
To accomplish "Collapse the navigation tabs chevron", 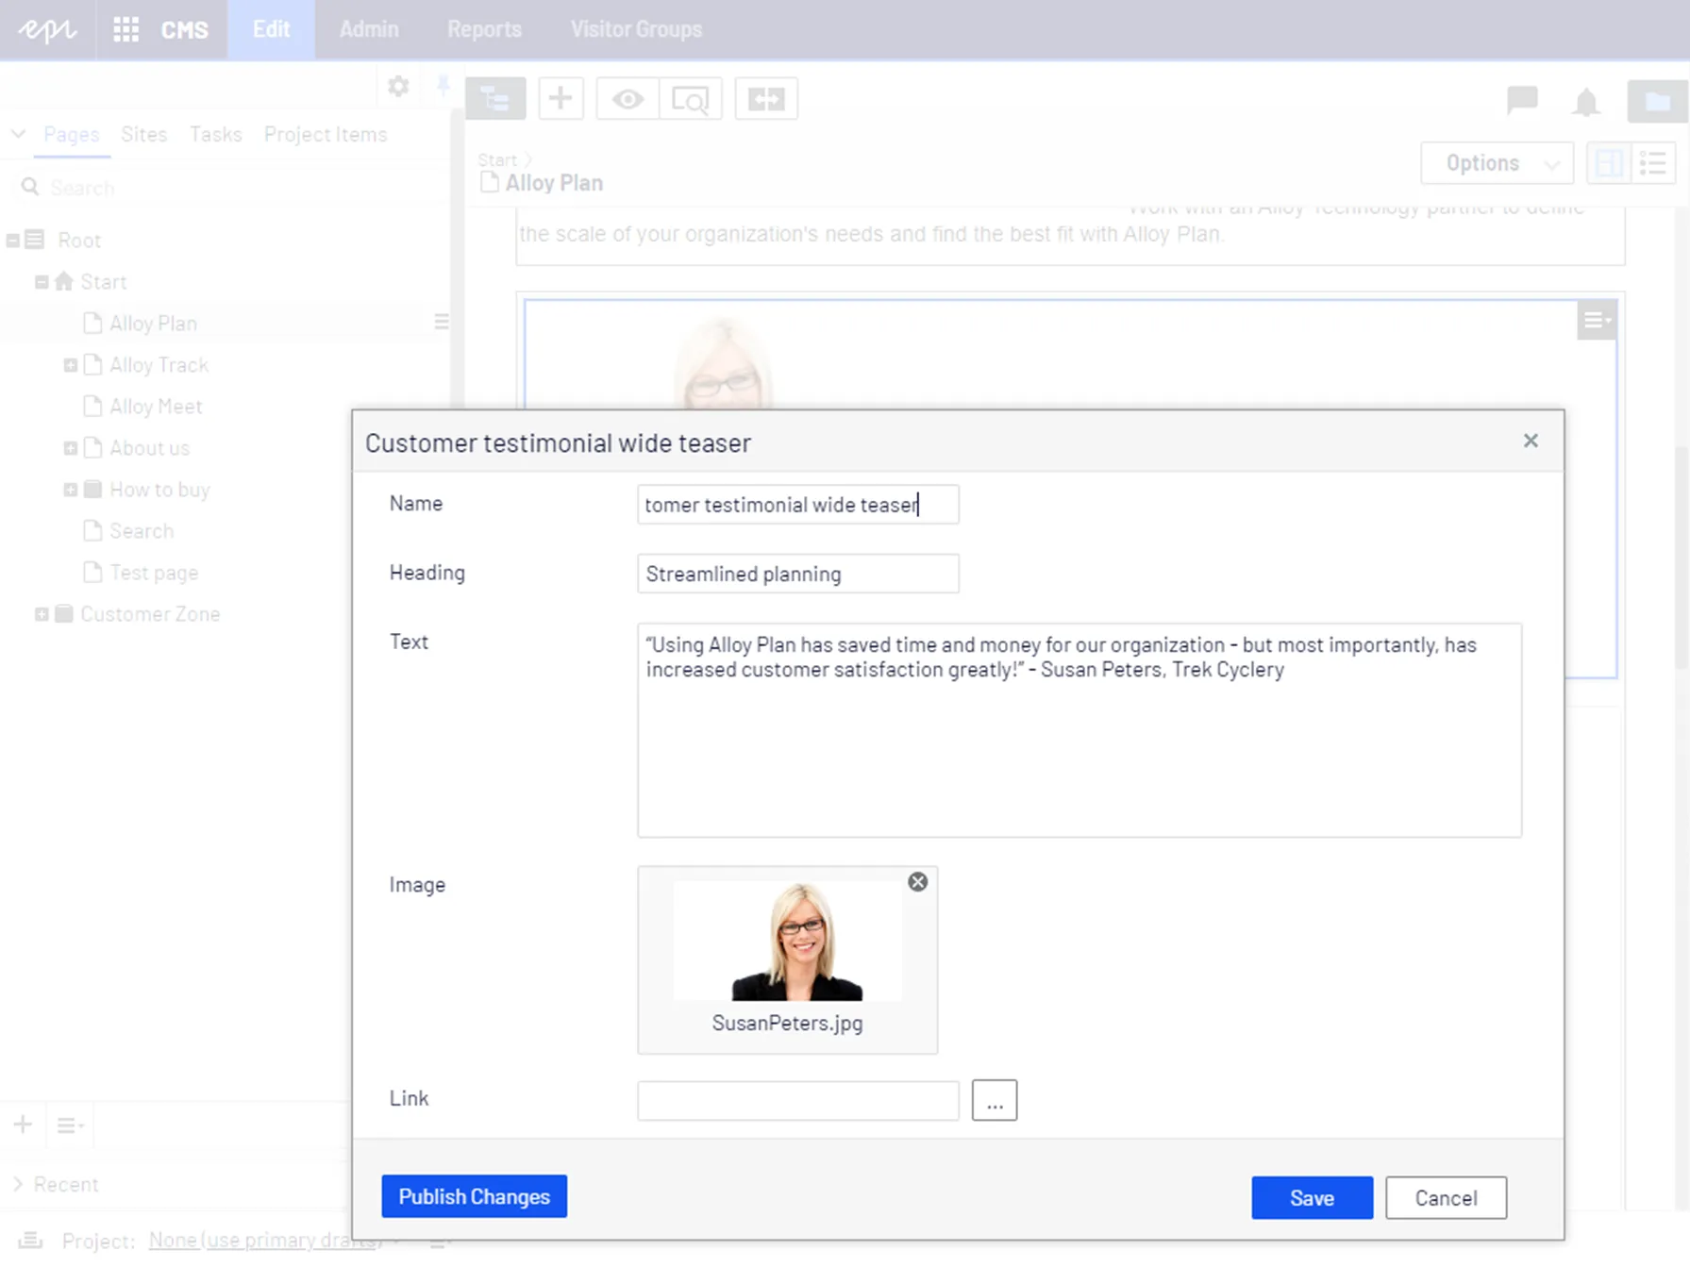I will tap(18, 134).
